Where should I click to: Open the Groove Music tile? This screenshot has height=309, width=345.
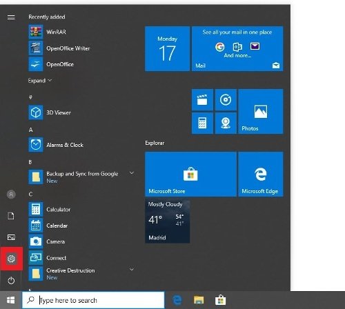pyautogui.click(x=226, y=100)
